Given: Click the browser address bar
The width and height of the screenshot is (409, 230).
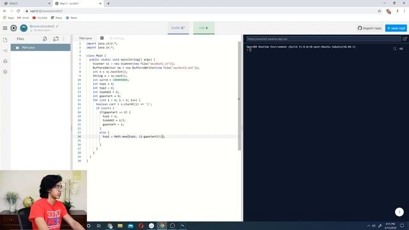Looking at the screenshot, I should point(201,11).
